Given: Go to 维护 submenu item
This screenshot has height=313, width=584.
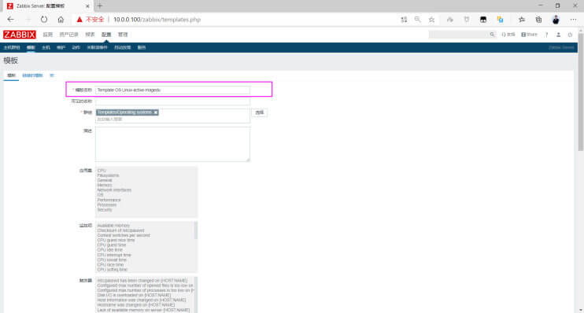Looking at the screenshot, I should tap(61, 48).
